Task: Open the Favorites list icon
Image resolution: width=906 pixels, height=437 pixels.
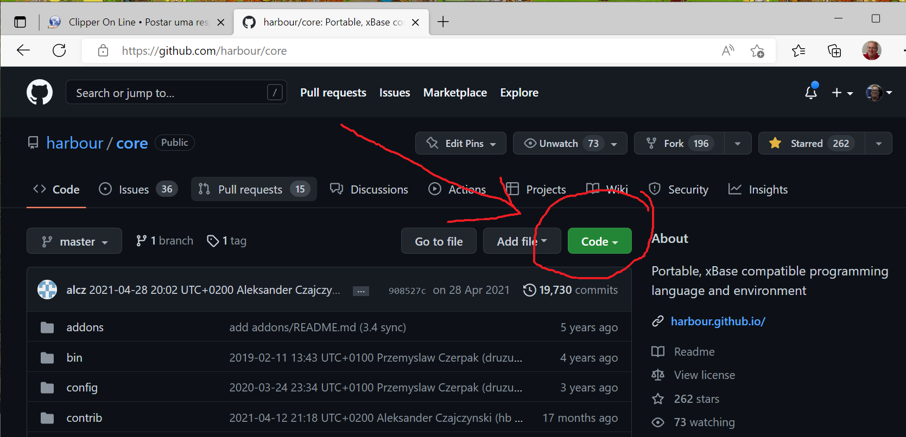Action: tap(799, 50)
